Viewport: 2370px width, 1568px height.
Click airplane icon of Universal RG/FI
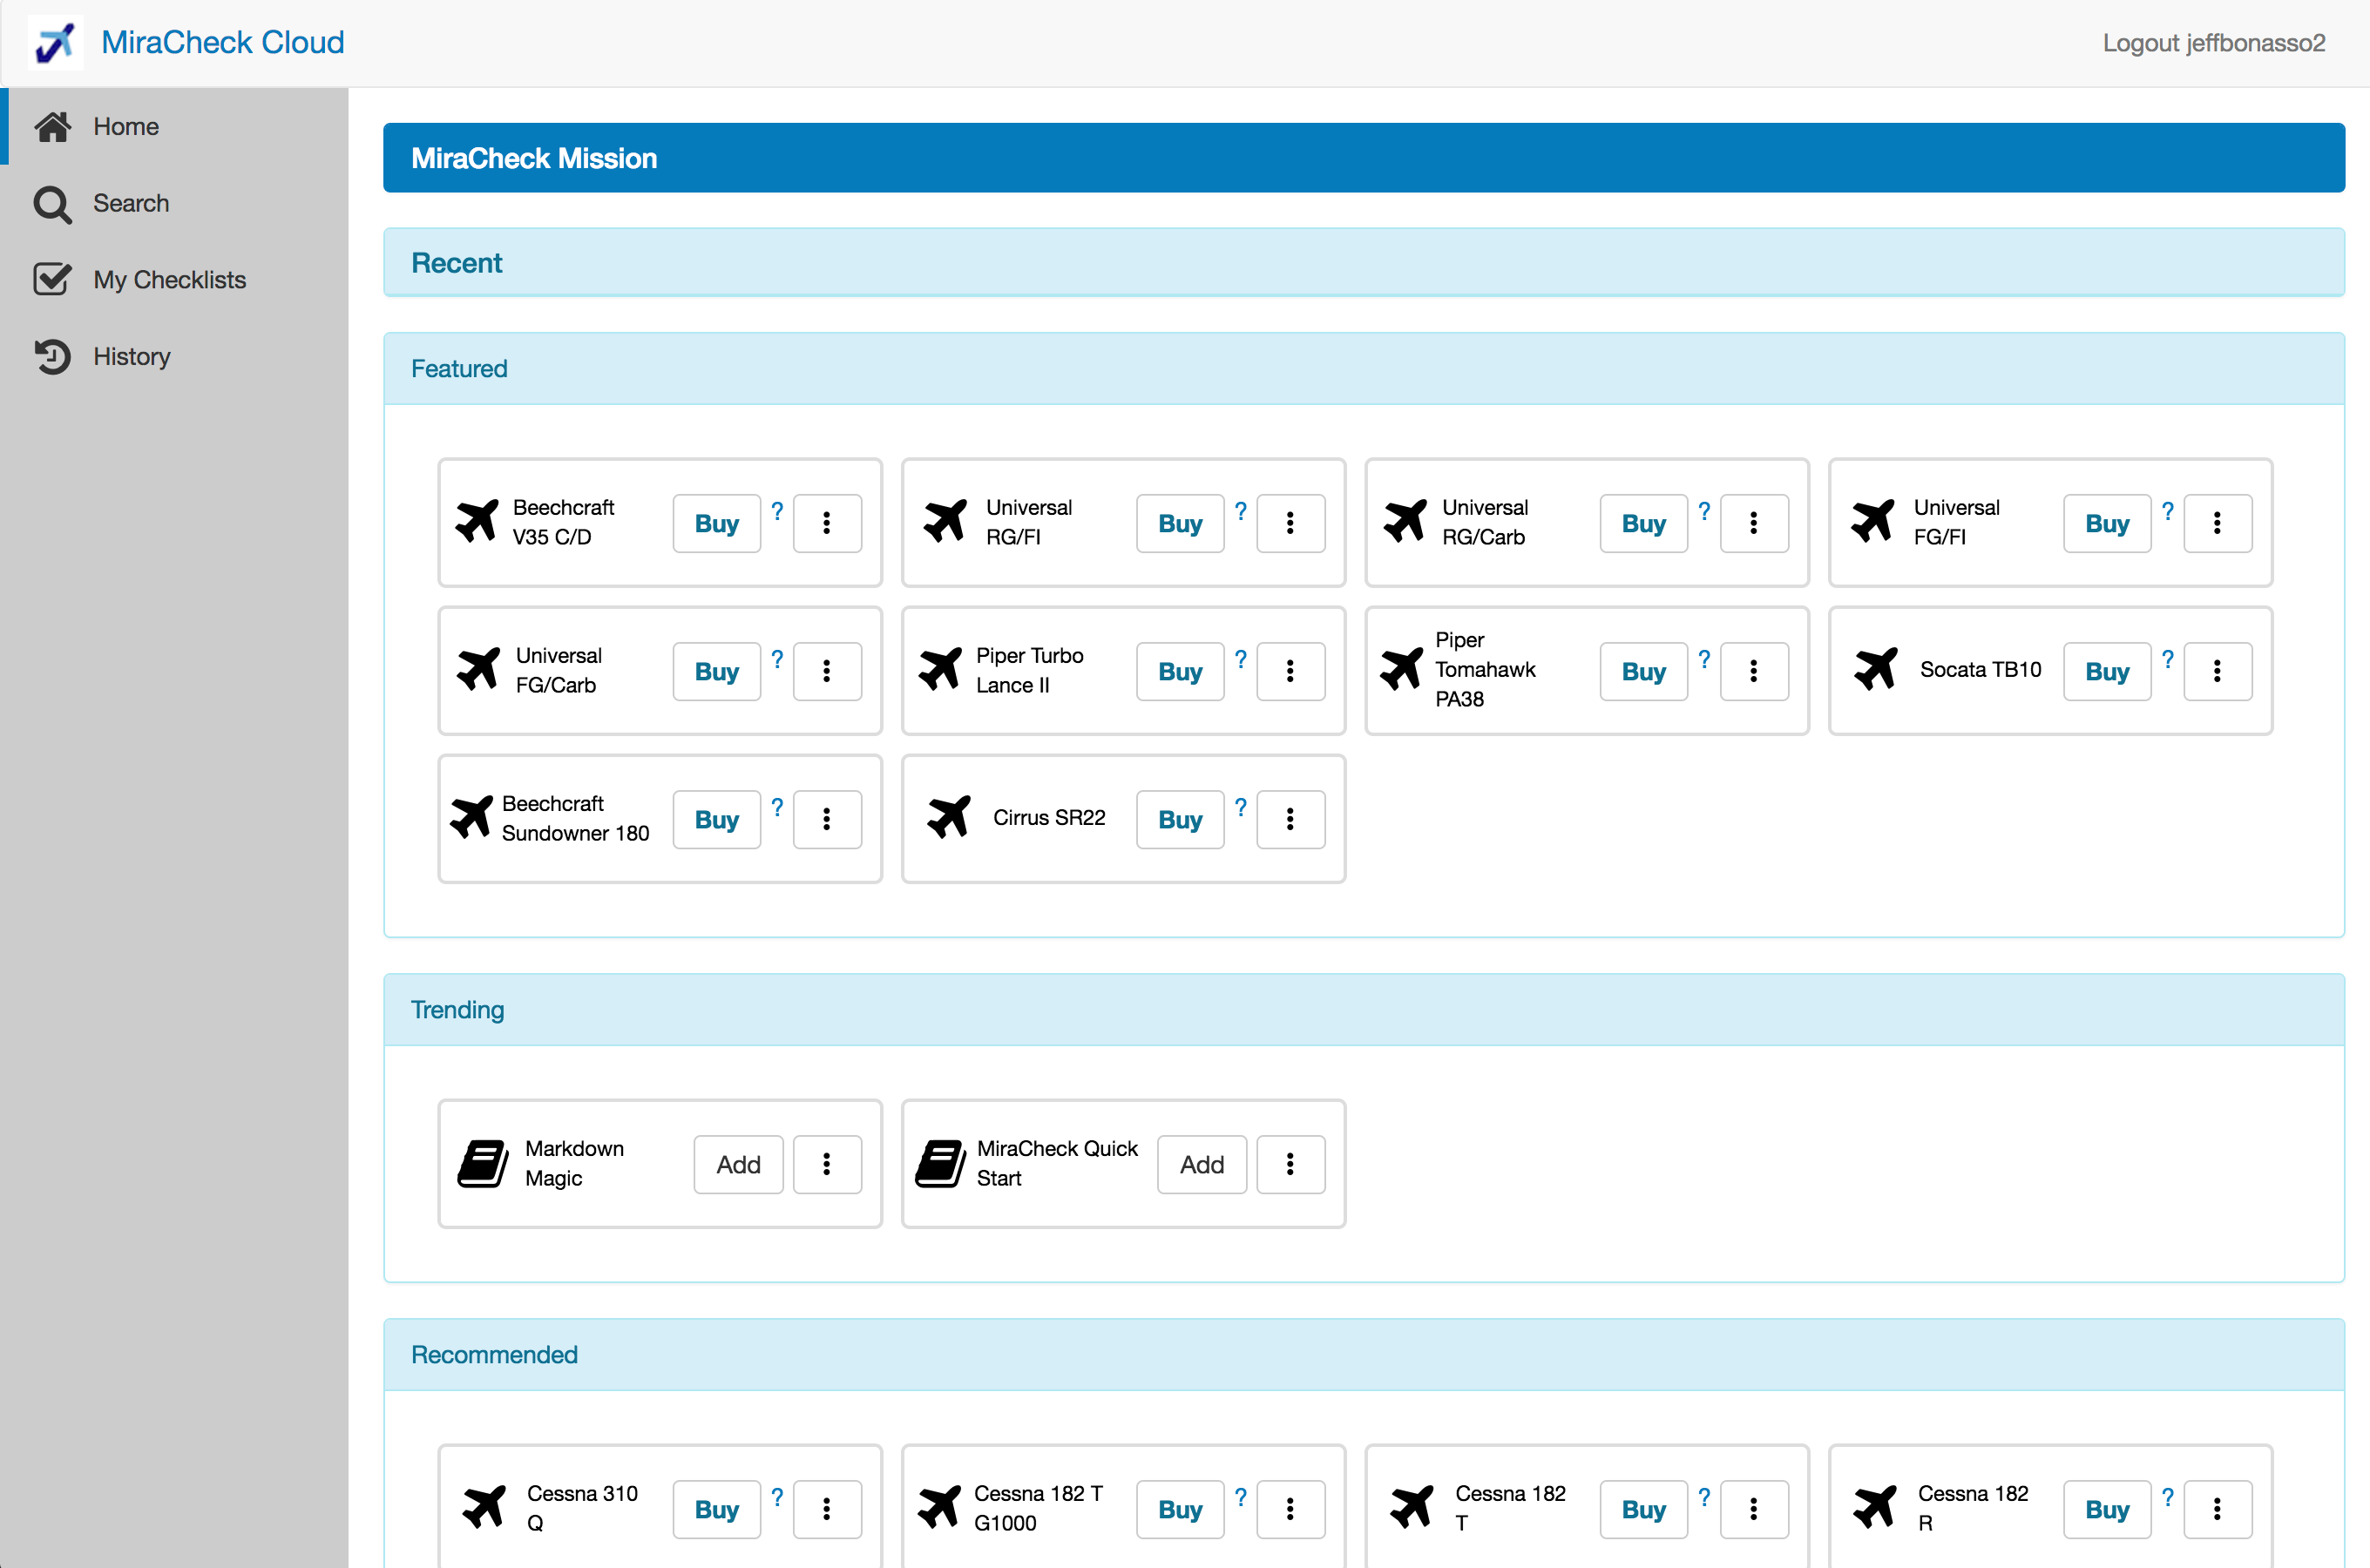click(x=946, y=521)
